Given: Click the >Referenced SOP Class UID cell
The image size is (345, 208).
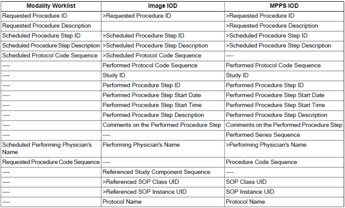Looking at the screenshot, I should point(141,182).
